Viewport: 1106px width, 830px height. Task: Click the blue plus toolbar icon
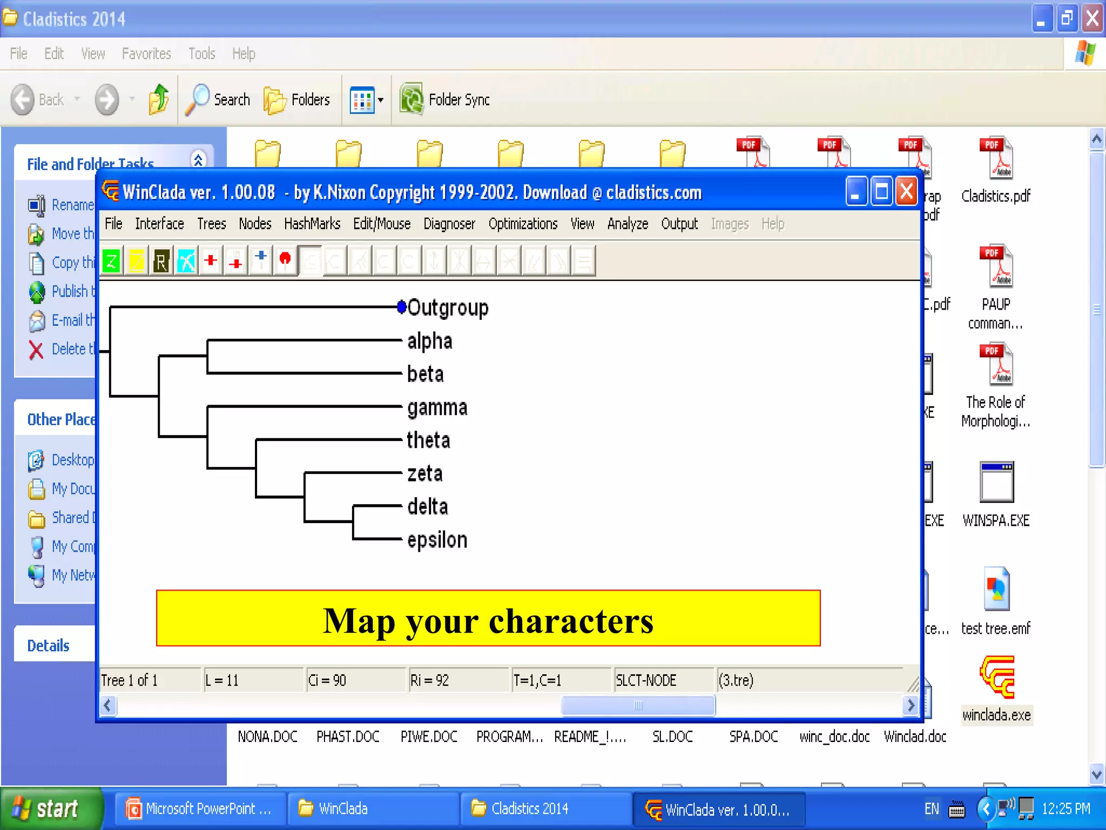pos(261,261)
